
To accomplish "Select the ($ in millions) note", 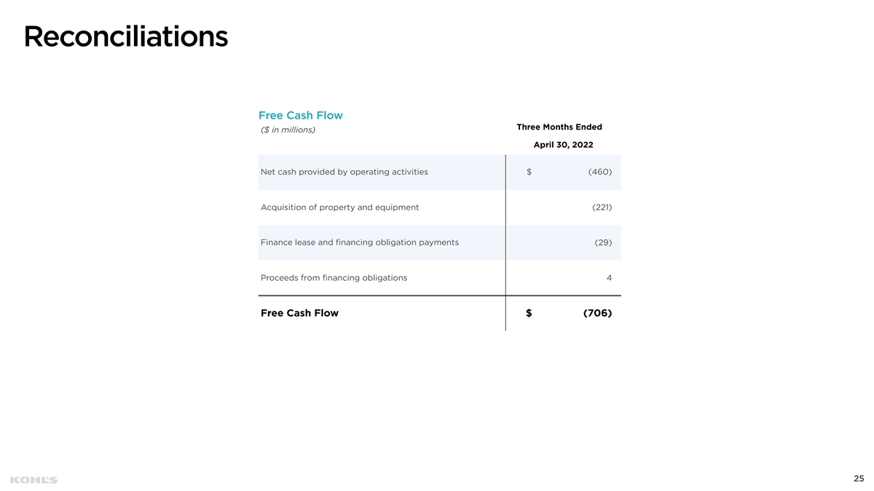I will 288,130.
